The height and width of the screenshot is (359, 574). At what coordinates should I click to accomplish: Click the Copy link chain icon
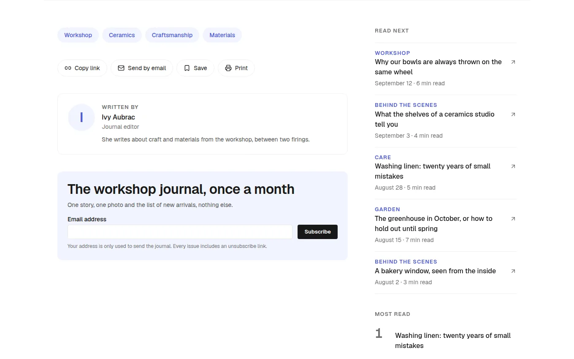[x=68, y=68]
